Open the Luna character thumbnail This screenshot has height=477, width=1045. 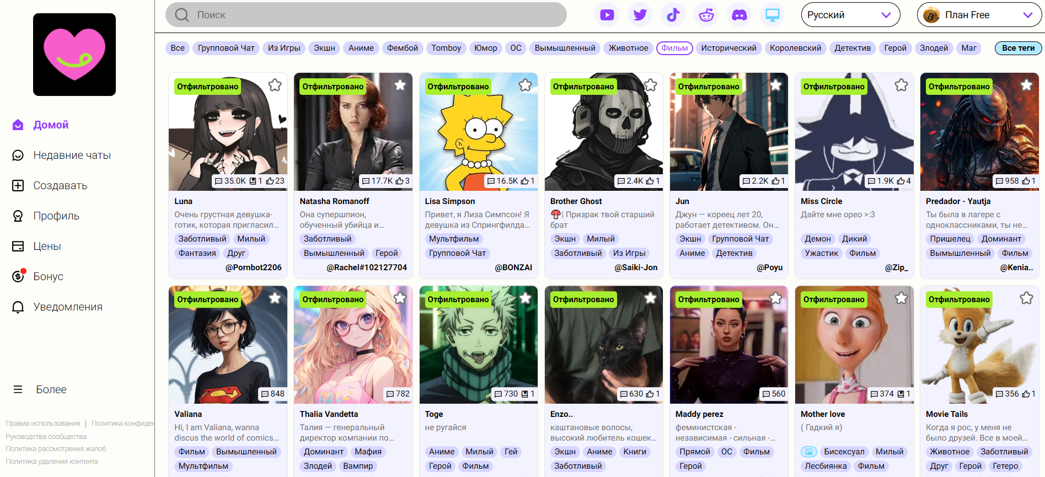pyautogui.click(x=228, y=132)
